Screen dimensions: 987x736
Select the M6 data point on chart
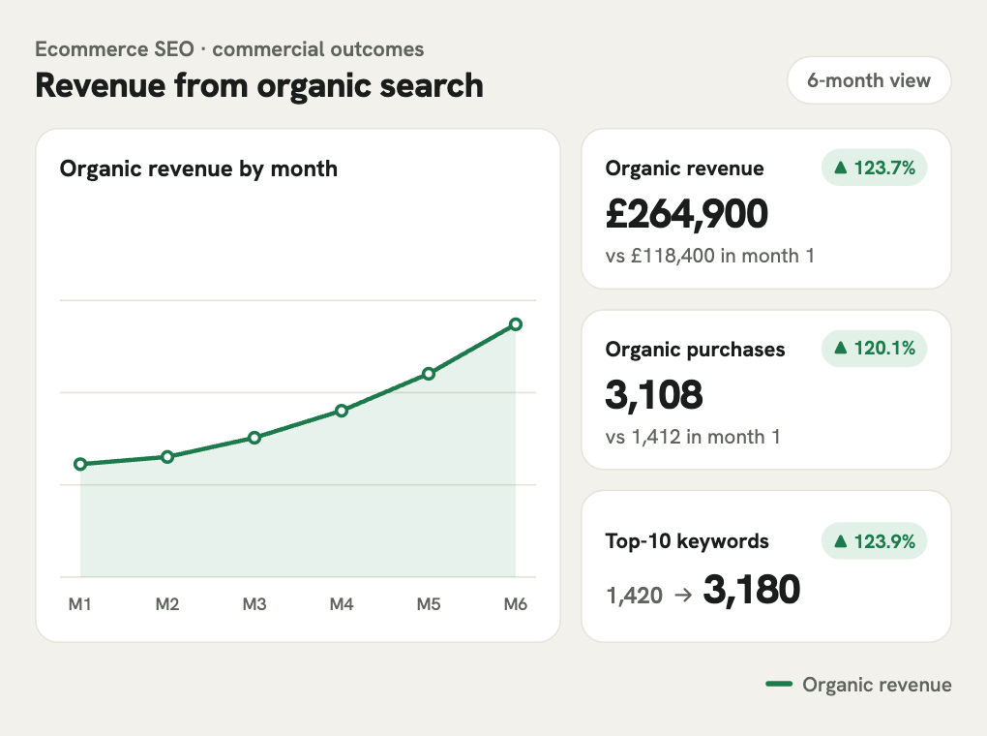pos(516,324)
